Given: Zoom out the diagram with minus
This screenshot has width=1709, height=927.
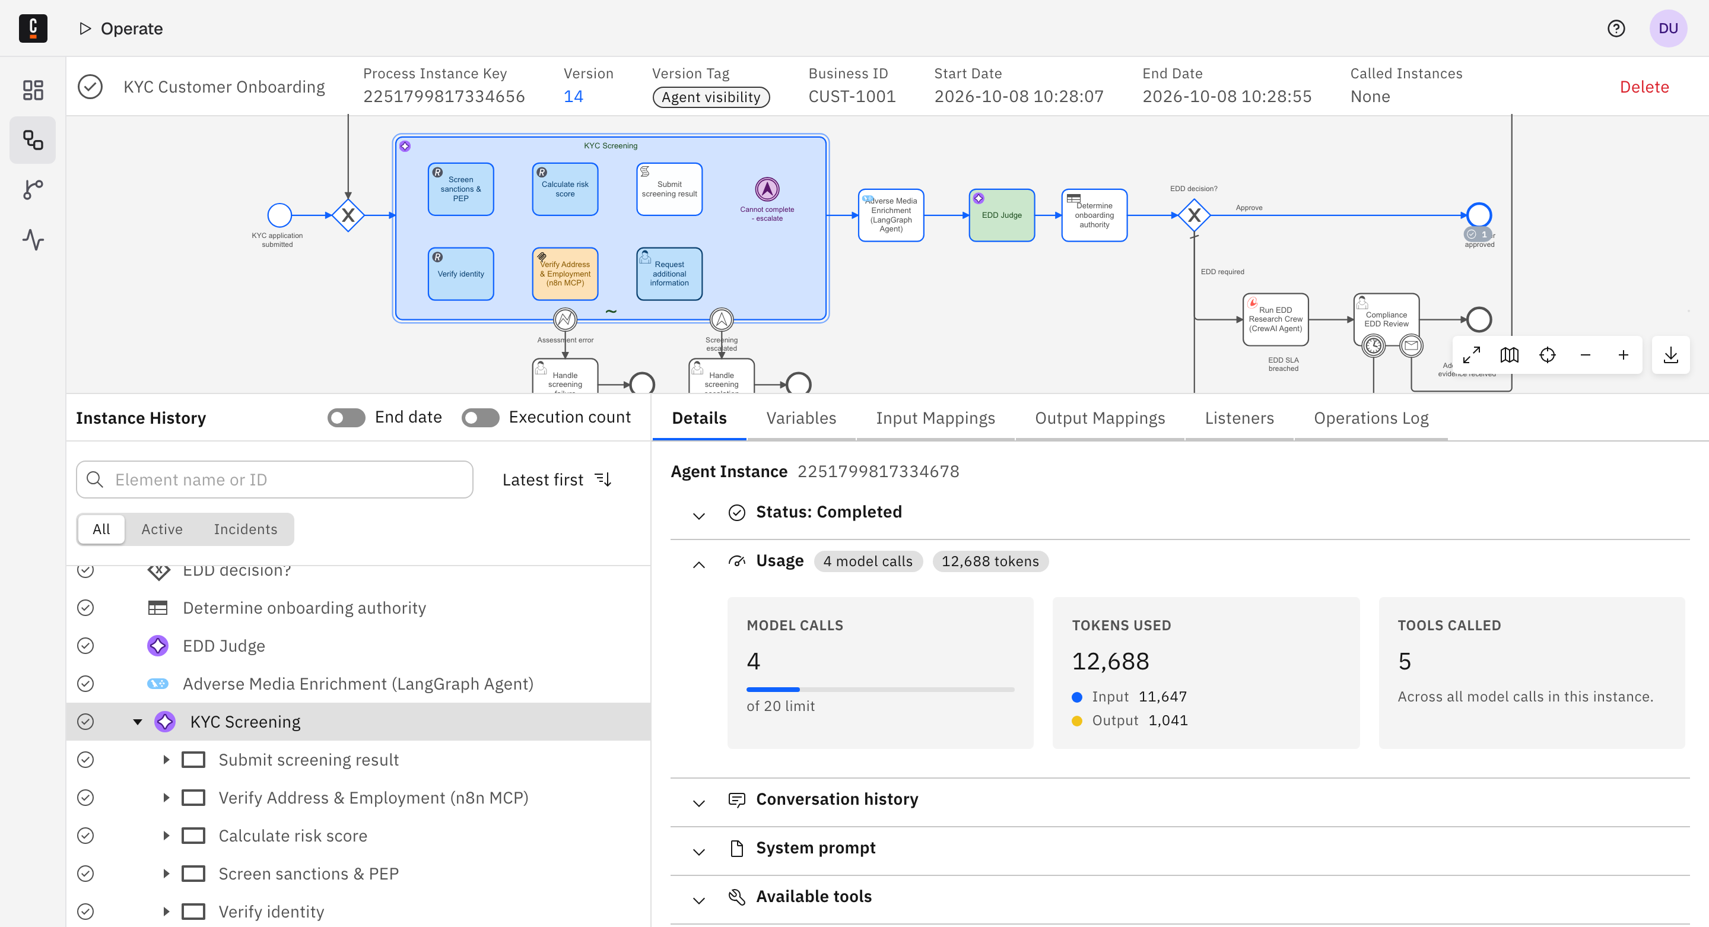Looking at the screenshot, I should click(1585, 355).
